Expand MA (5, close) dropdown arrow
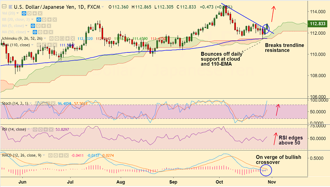Screen dimensions: 330x187 [27, 26]
